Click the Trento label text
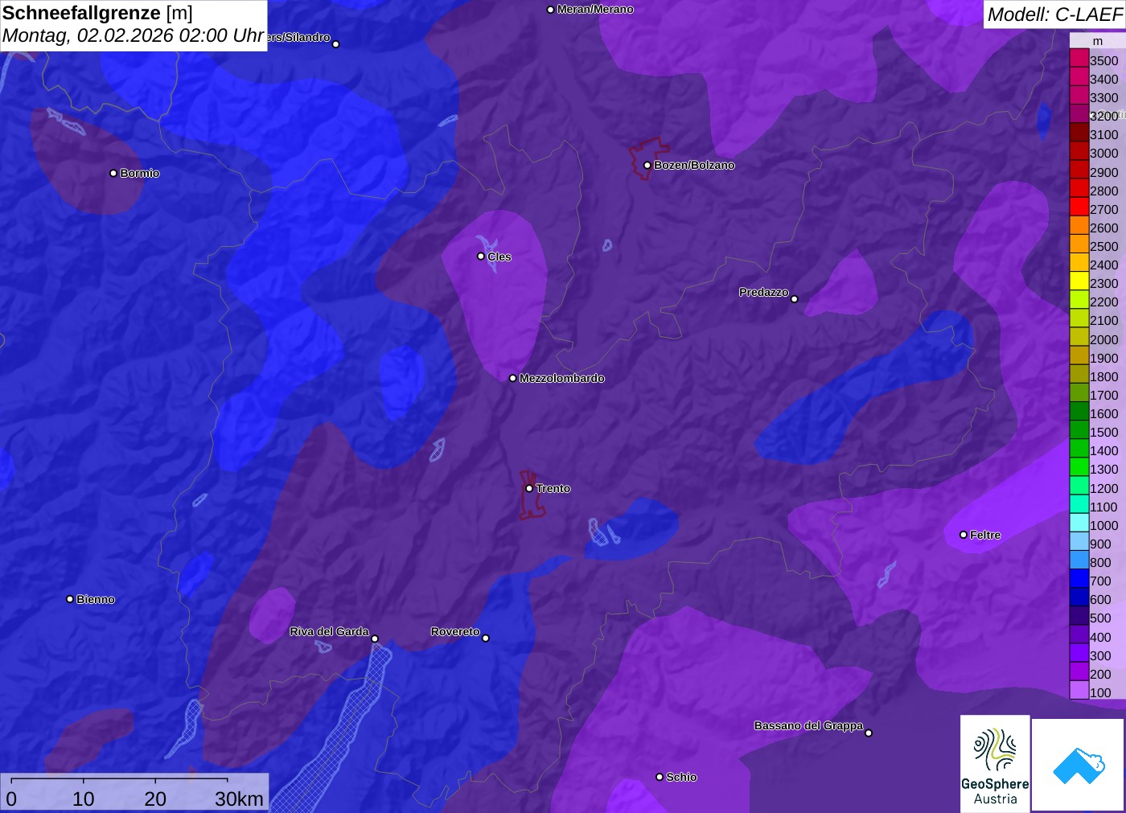This screenshot has height=813, width=1126. [x=553, y=488]
